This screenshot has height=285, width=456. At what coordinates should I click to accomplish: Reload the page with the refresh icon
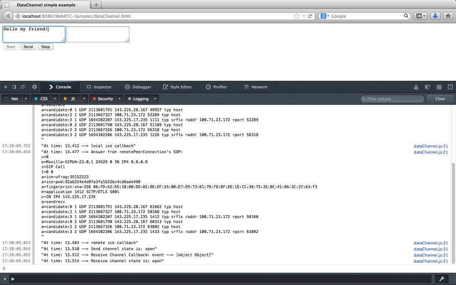tap(309, 16)
